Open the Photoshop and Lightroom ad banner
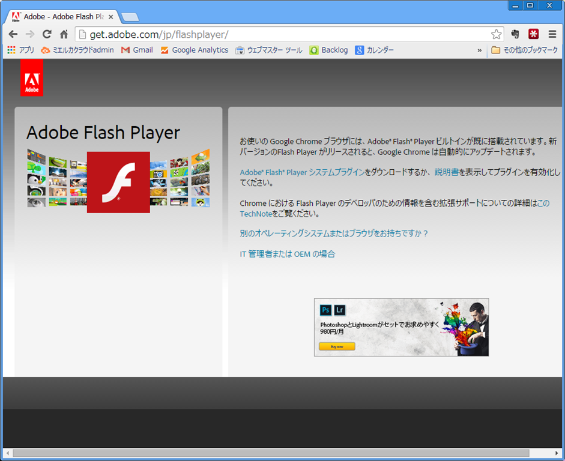The width and height of the screenshot is (565, 461). click(x=402, y=327)
